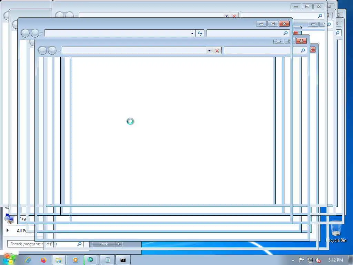Maximize the rearmost window at screen top
The width and height of the screenshot is (353, 265).
[307, 7]
